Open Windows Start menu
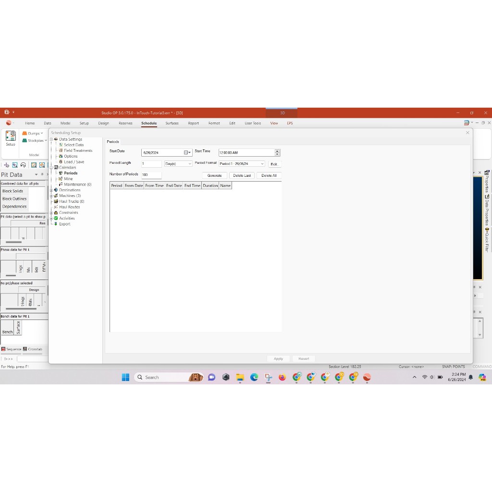This screenshot has height=492, width=492. tap(125, 378)
